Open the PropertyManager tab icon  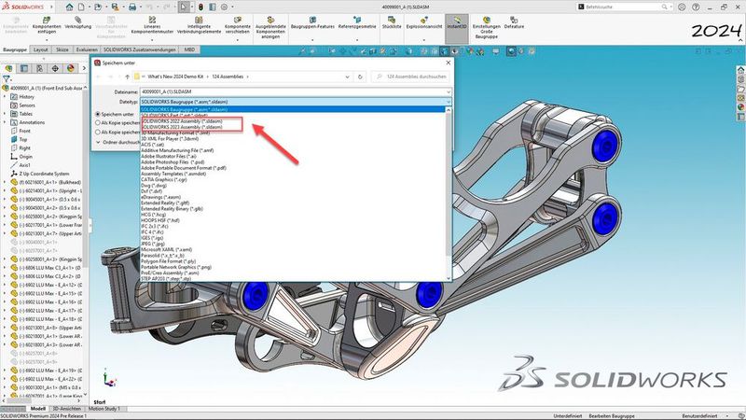24,68
